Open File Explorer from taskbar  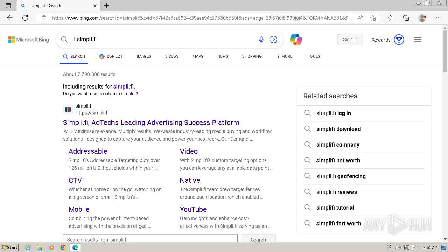(40, 247)
